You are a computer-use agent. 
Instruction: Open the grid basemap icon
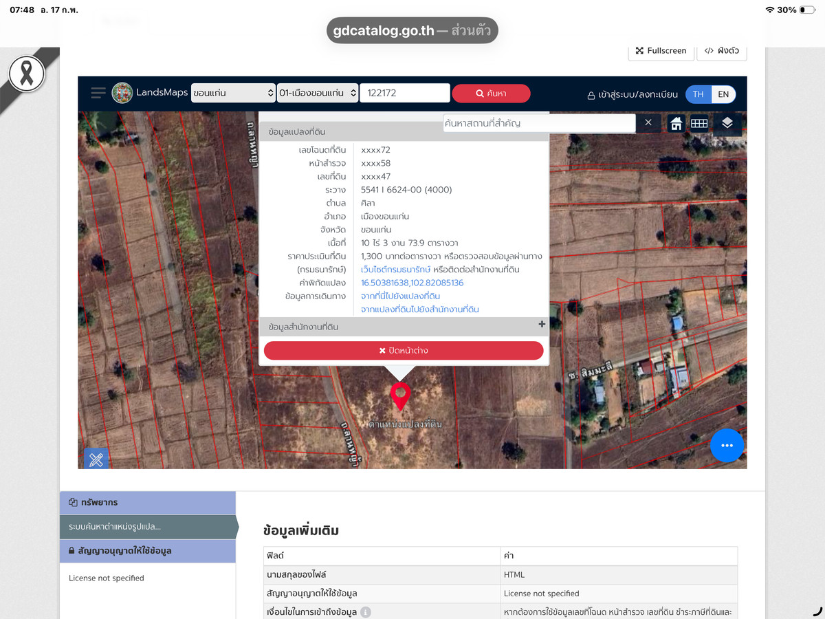coord(699,124)
